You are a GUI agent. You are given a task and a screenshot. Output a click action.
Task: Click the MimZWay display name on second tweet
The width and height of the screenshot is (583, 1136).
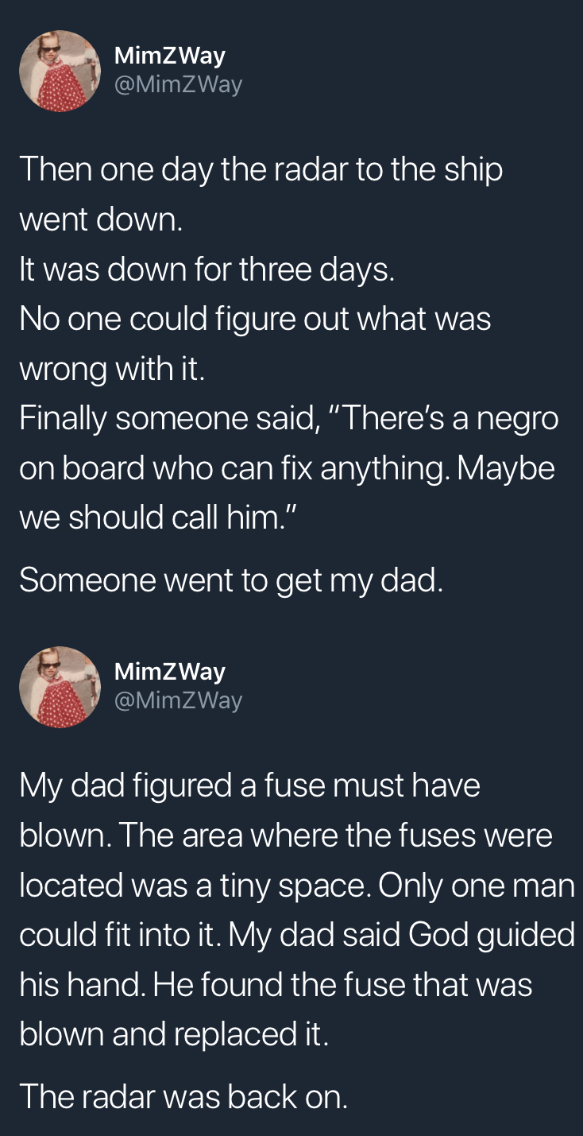coord(170,672)
